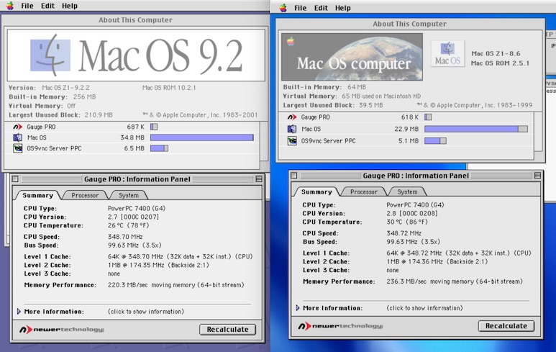Click Gauge PRO memory bar in 9.2 window

click(154, 127)
